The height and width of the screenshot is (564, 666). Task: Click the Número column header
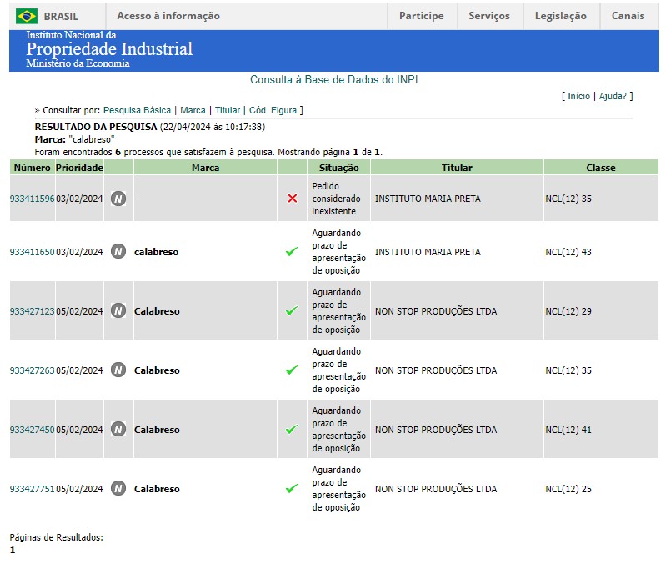pyautogui.click(x=33, y=168)
